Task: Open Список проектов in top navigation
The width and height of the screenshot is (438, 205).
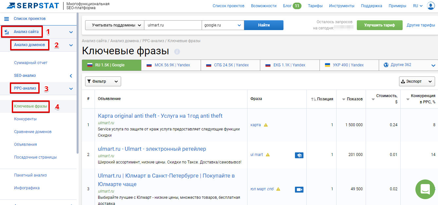Action: (x=228, y=6)
